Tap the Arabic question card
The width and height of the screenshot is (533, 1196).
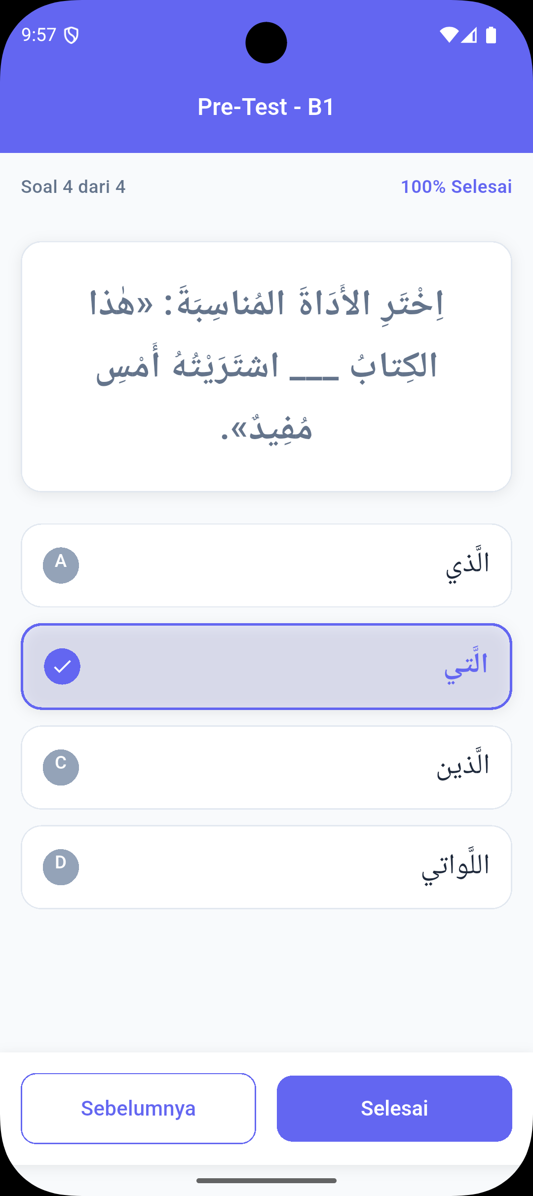266,366
